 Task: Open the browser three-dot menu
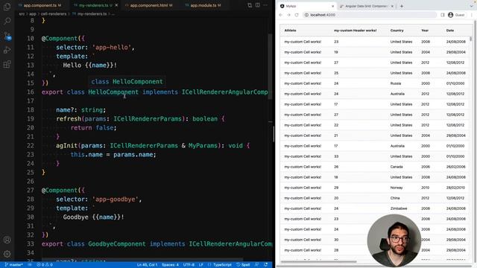tap(472, 15)
